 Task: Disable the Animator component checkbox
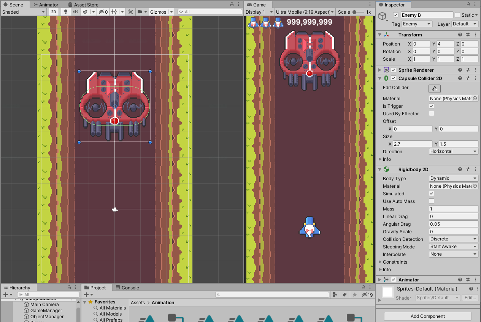pos(394,280)
